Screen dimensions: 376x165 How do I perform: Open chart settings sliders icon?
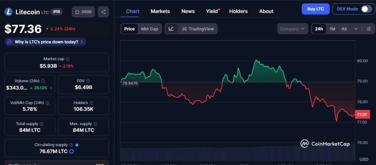pos(369,29)
